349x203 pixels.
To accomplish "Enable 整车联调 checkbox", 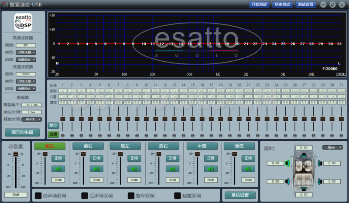I will point(131,196).
